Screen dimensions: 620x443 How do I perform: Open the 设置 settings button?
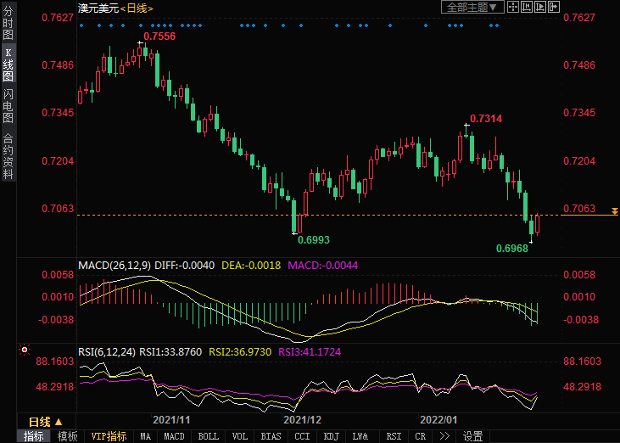tap(472, 436)
